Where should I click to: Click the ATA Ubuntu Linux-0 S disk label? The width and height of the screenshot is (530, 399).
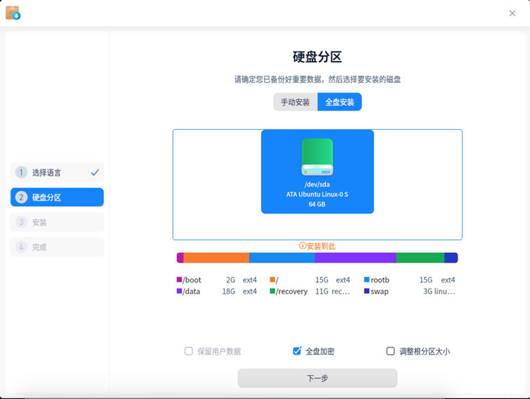click(317, 194)
